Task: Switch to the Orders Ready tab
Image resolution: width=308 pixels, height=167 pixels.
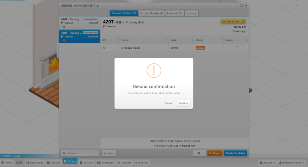Action: [x=152, y=13]
